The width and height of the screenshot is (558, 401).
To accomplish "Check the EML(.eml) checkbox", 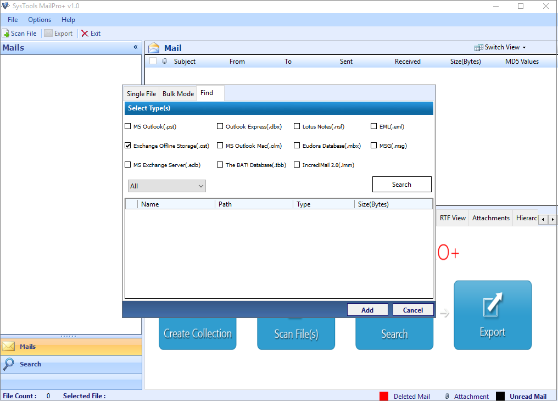I will (373, 126).
